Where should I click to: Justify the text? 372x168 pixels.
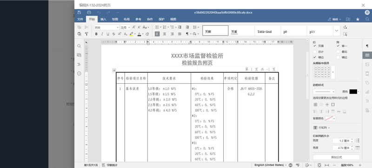pyautogui.click(x=179, y=34)
